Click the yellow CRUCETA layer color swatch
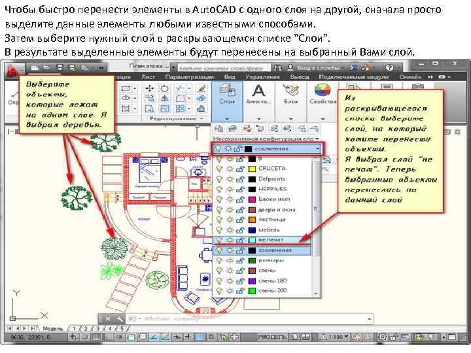This screenshot has height=353, width=471. 252,169
